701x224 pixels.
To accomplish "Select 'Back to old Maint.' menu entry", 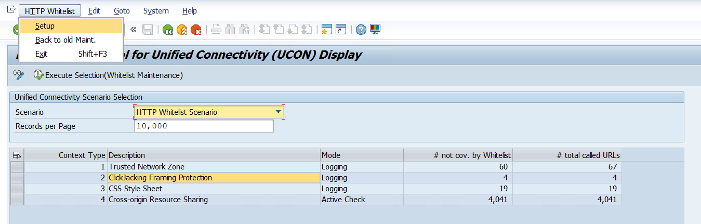I will [x=65, y=40].
